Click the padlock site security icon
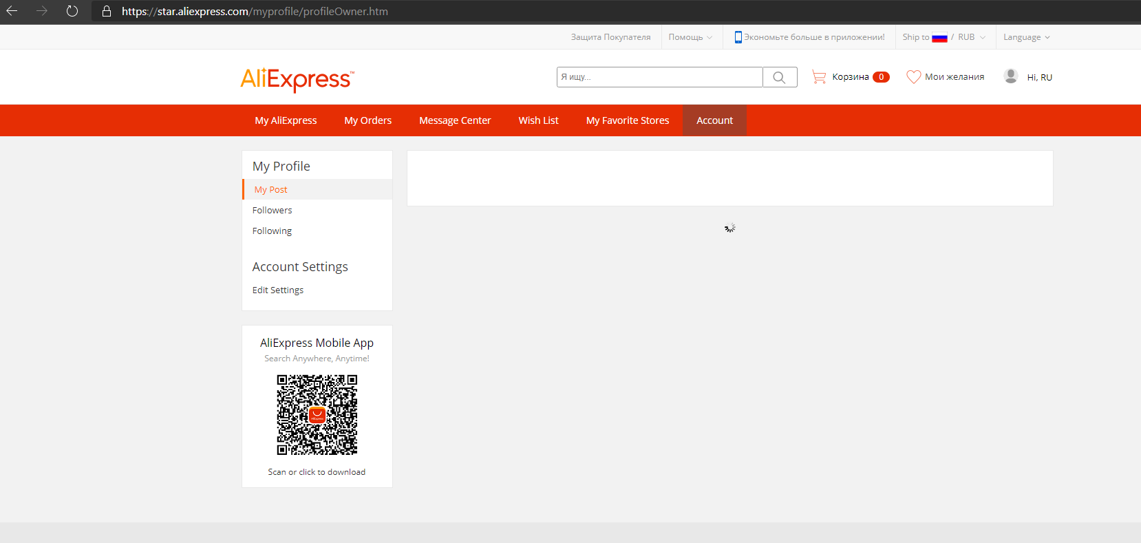The width and height of the screenshot is (1141, 543). pos(107,11)
